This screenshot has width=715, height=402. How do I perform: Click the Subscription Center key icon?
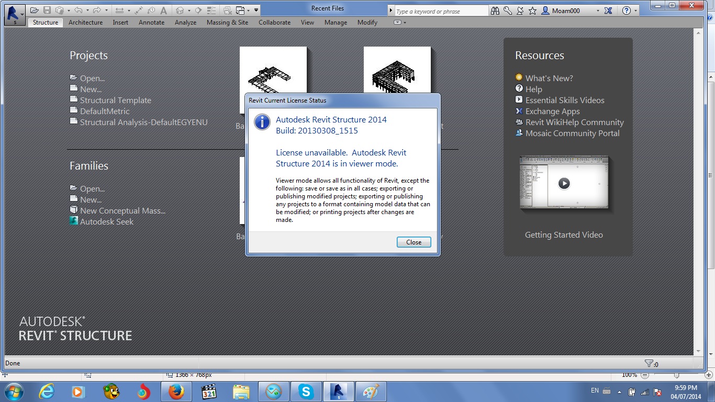pyautogui.click(x=508, y=10)
